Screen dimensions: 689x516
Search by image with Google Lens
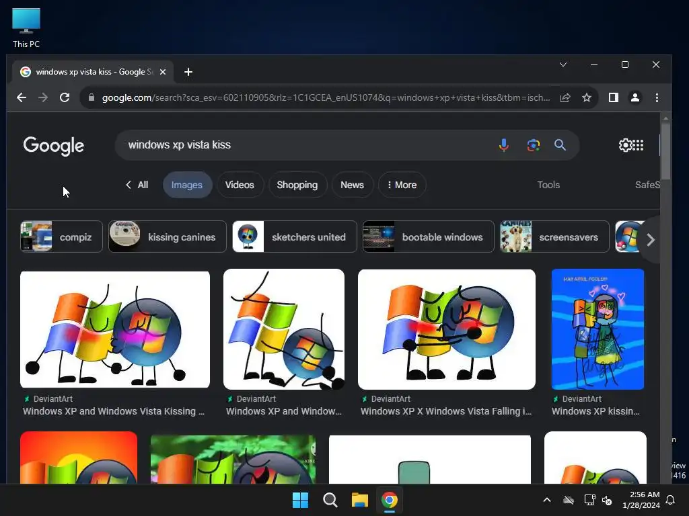coord(534,145)
